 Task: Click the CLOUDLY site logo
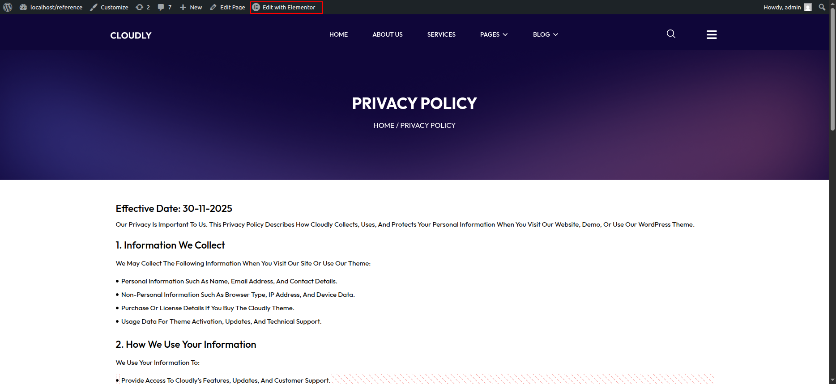(x=131, y=35)
